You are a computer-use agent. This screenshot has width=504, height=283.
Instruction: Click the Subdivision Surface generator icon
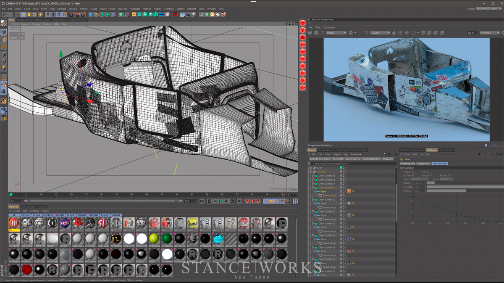(102, 14)
